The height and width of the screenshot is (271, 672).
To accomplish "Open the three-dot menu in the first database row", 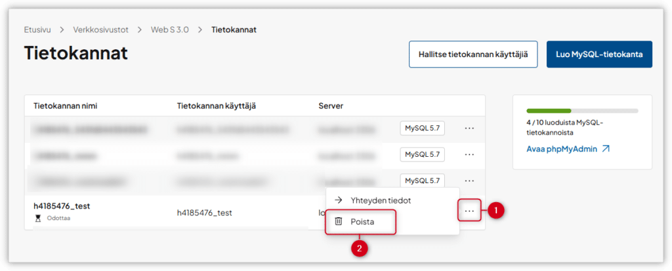I will coord(469,128).
